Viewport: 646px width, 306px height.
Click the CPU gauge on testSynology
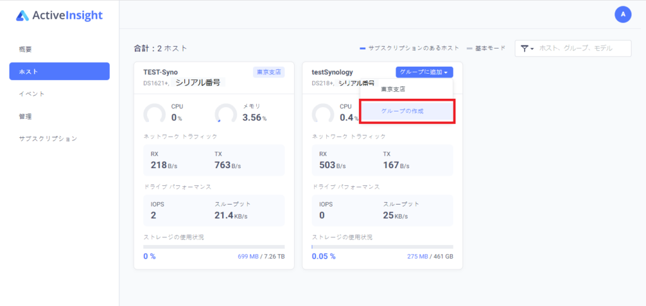tap(323, 114)
